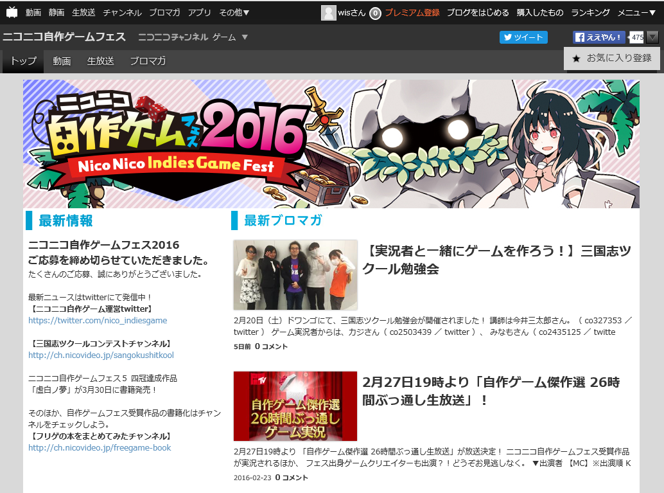Switch to the 動画 tab

[62, 60]
